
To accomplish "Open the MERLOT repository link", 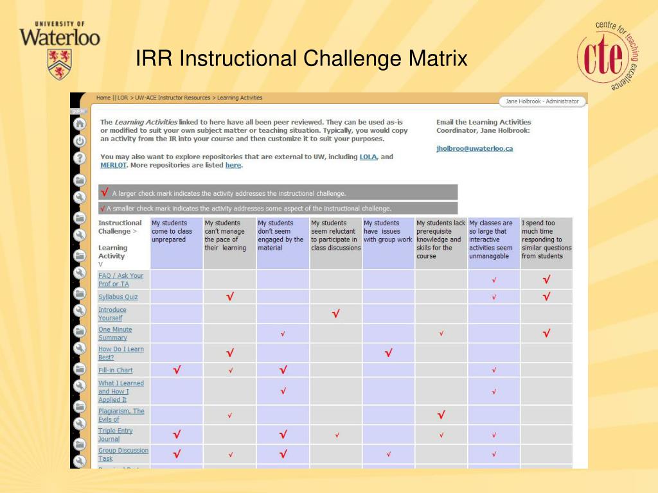I will 113,165.
